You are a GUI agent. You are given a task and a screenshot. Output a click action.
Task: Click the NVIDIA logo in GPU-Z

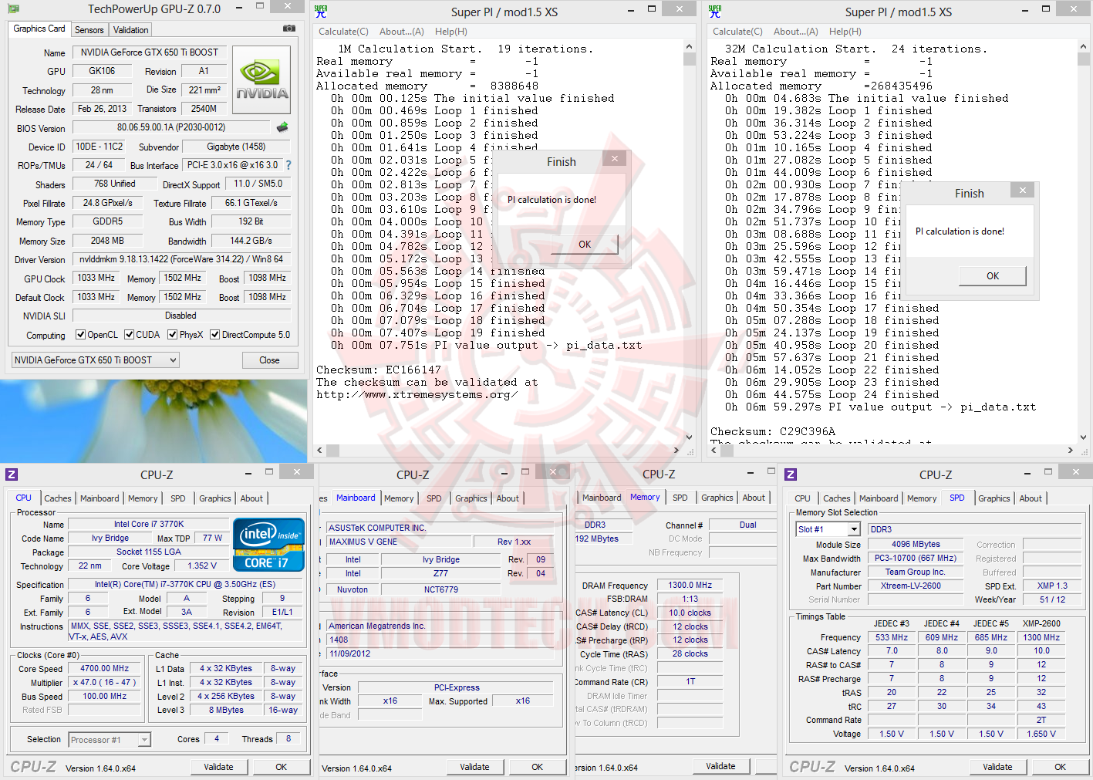tap(261, 80)
